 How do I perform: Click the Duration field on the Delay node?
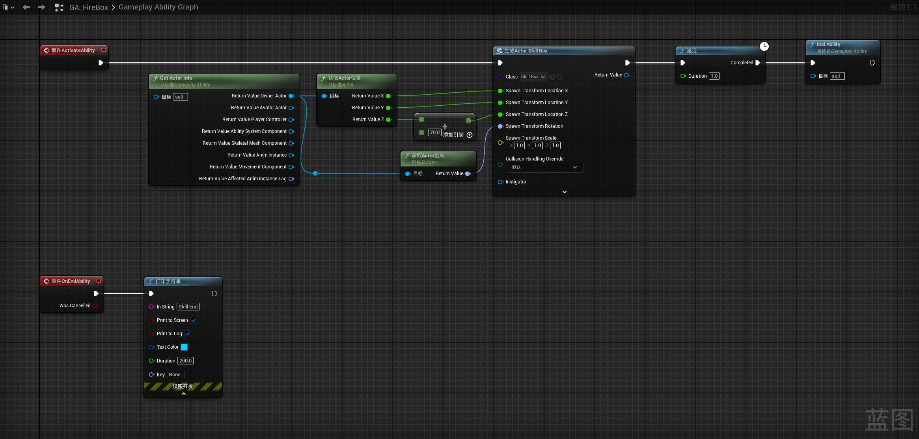point(714,76)
